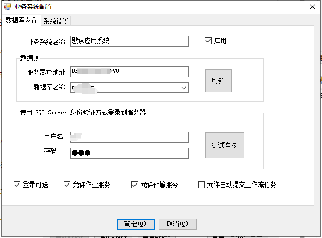Image resolution: width=322 pixels, height=238 pixels.
Task: Toggle the 启用 checkbox
Action: click(x=209, y=41)
